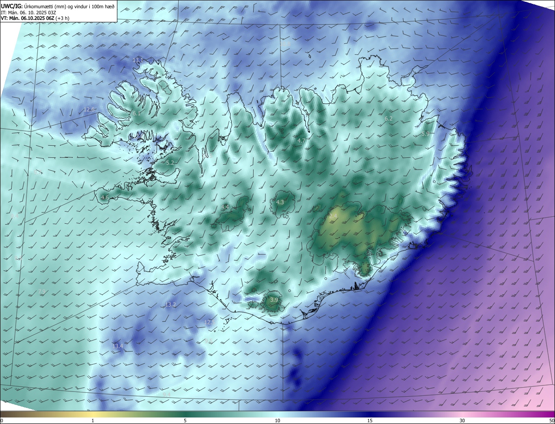Screen dimensions: 555x424
Task: Click the 9.5 value on the map
Action: point(209,341)
